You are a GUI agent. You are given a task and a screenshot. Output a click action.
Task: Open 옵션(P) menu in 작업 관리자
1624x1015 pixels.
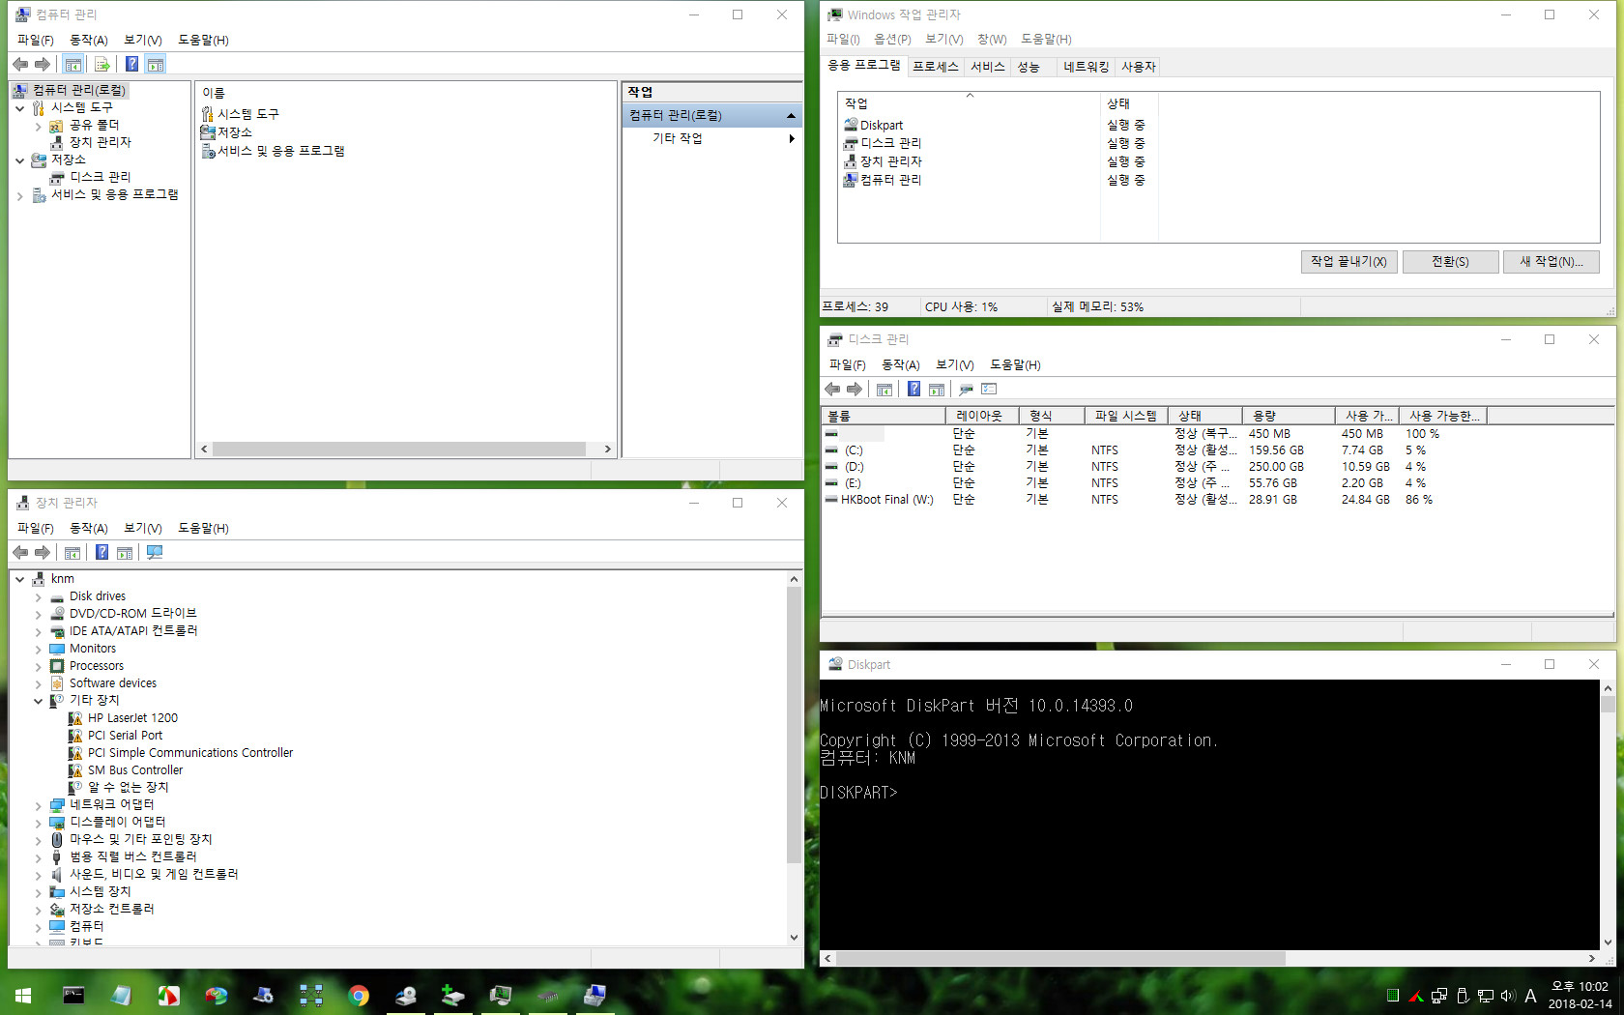point(892,39)
